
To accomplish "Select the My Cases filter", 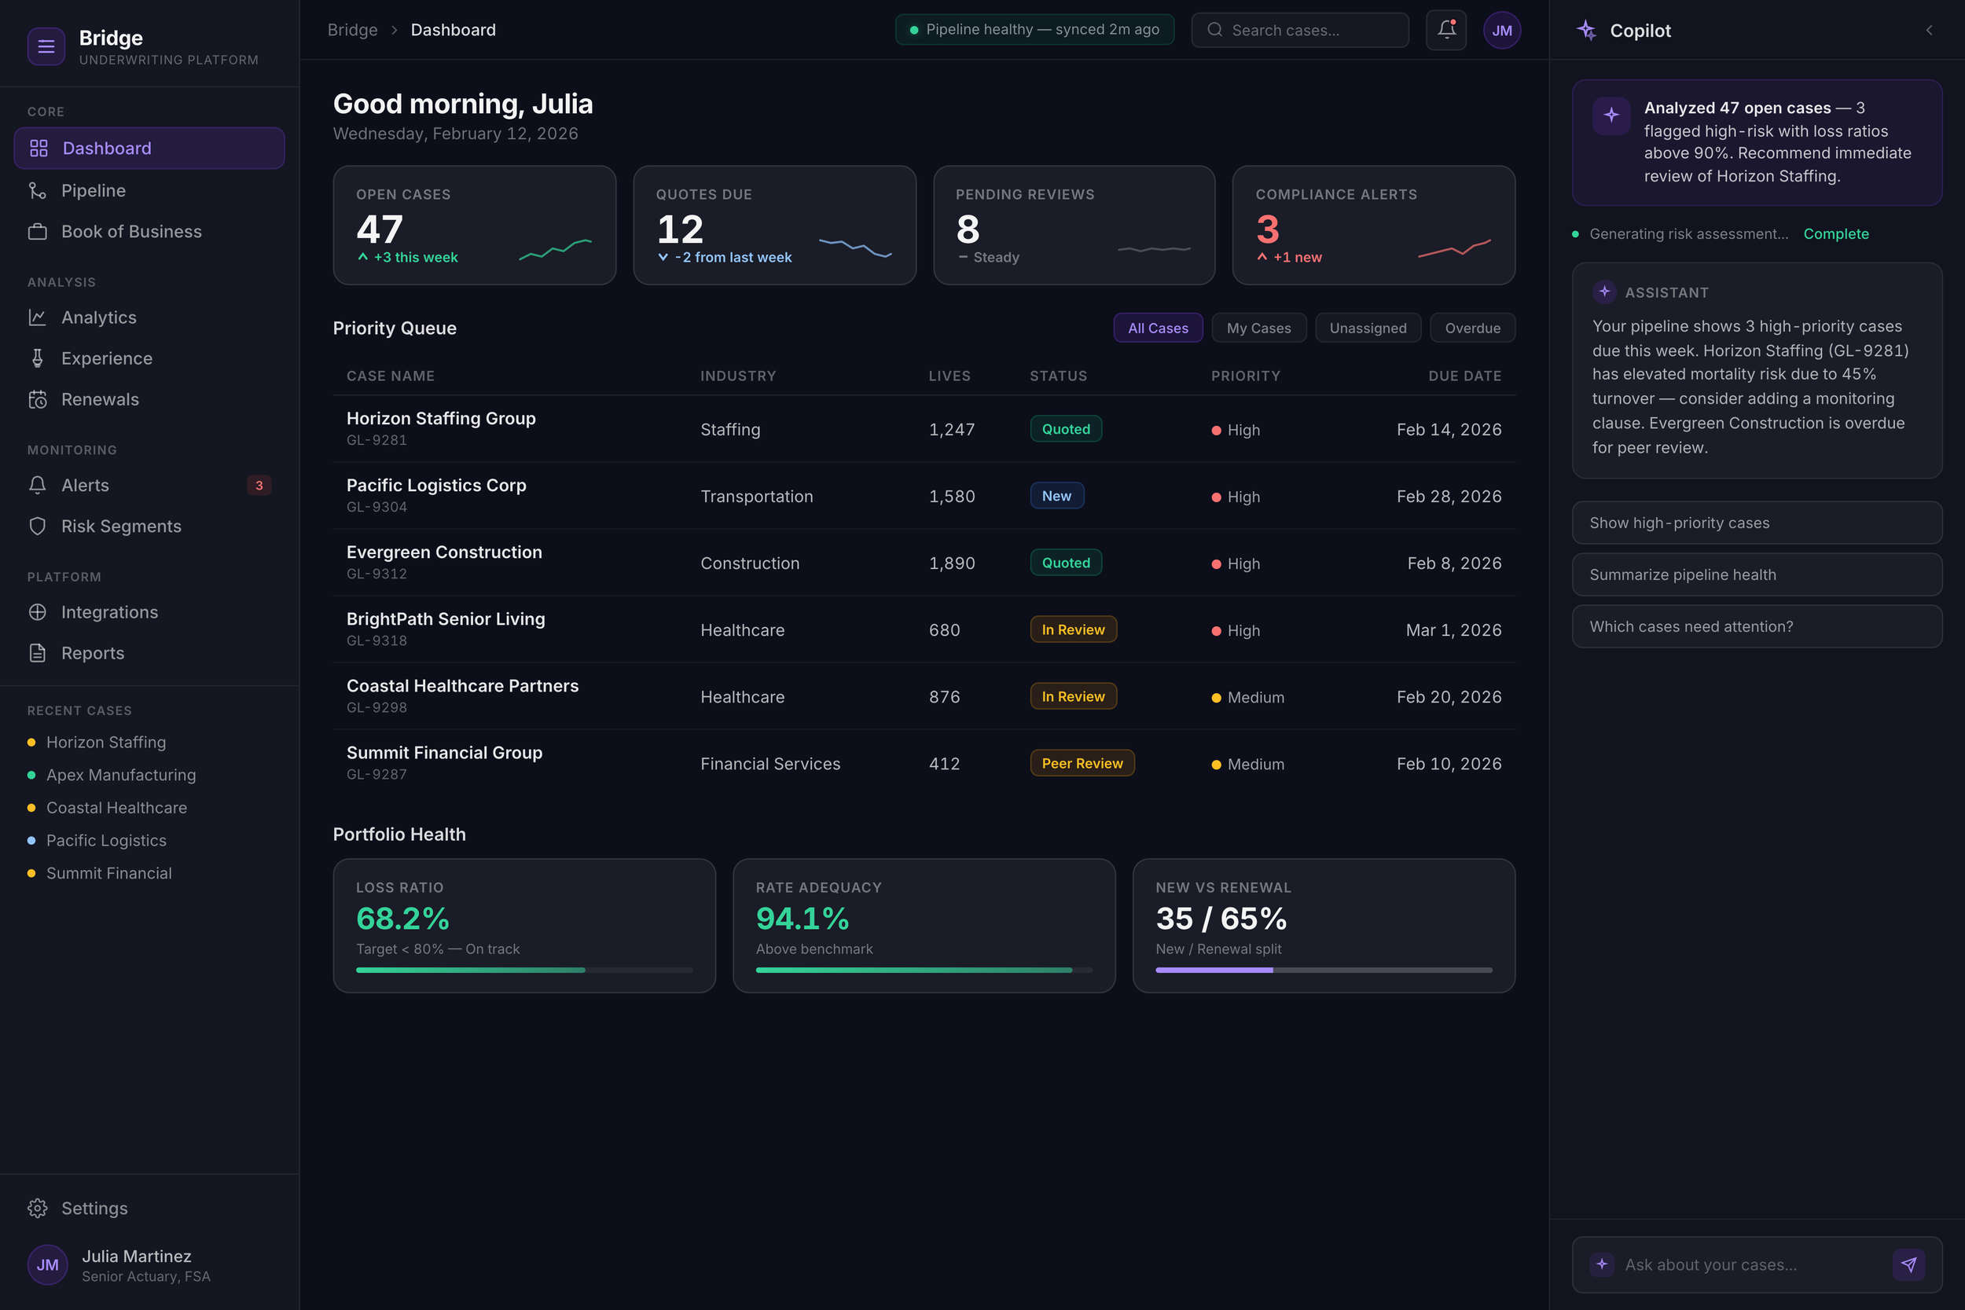I will (1258, 328).
